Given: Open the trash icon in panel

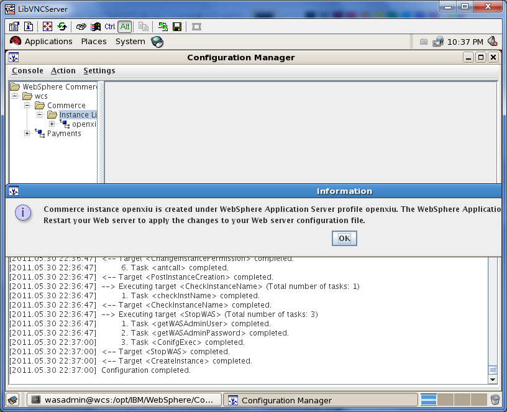Looking at the screenshot, I should tap(495, 400).
